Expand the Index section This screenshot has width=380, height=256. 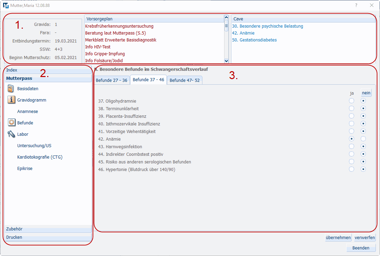[x=48, y=70]
